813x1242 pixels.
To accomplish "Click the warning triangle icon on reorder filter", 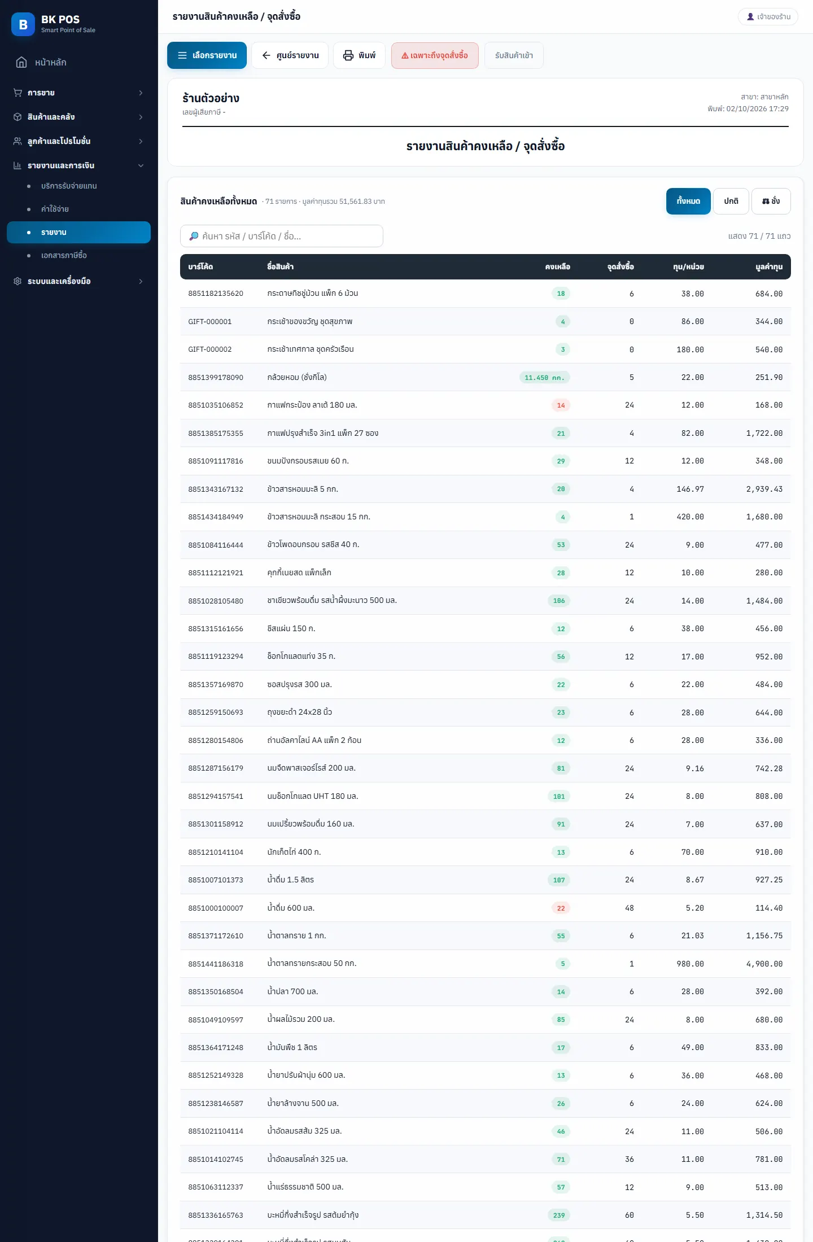I will (405, 55).
